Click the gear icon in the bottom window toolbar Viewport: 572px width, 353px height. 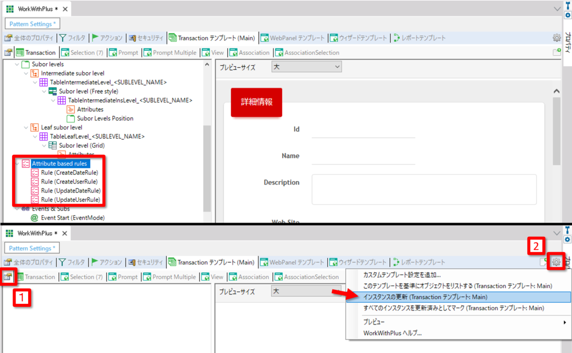coord(556,261)
